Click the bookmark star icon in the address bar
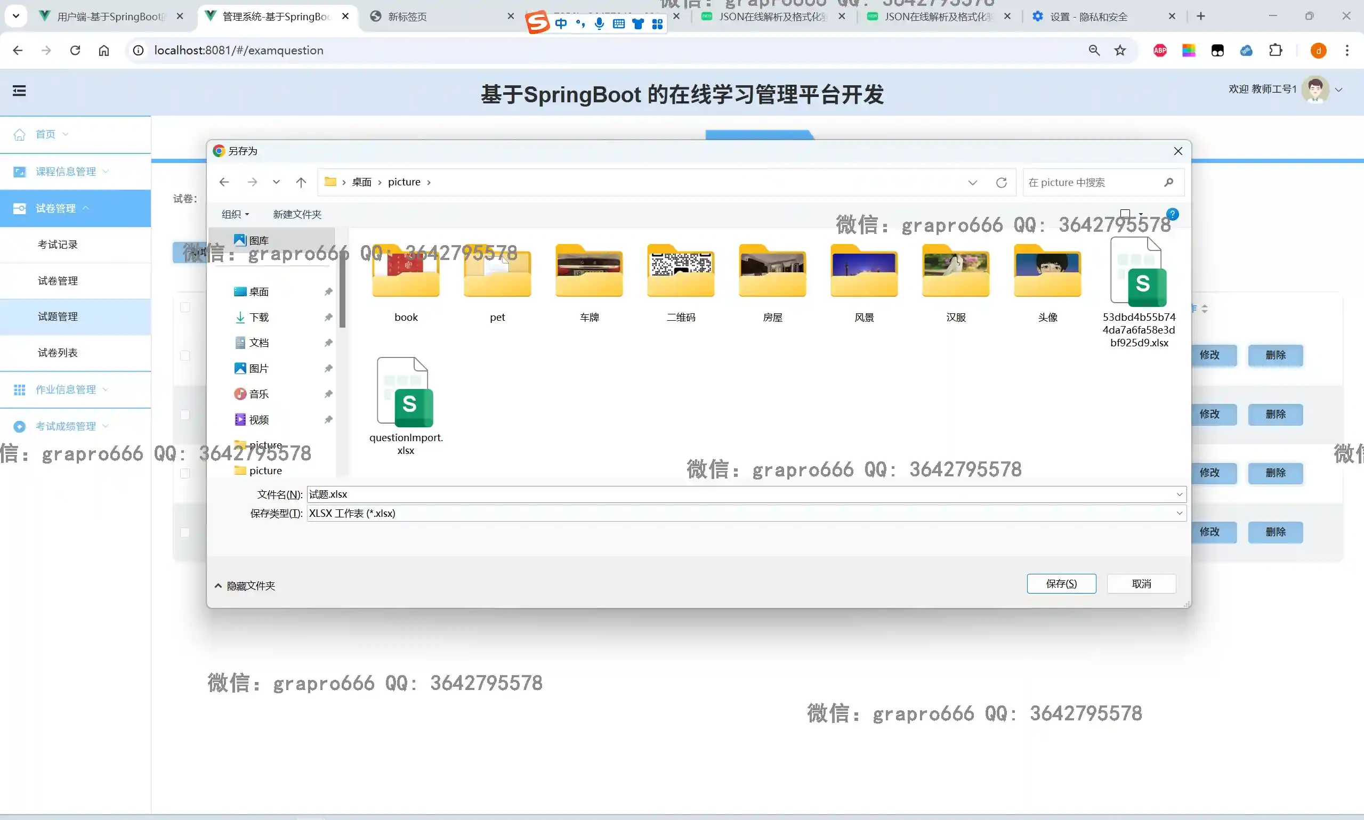The width and height of the screenshot is (1364, 820). click(1120, 50)
